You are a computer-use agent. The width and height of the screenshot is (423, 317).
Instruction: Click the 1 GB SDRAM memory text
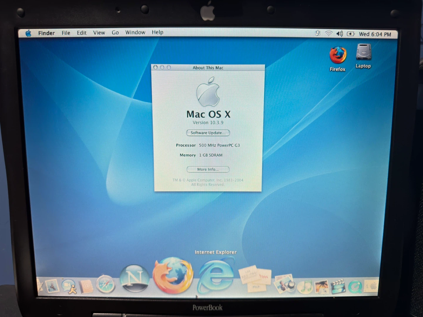click(211, 155)
